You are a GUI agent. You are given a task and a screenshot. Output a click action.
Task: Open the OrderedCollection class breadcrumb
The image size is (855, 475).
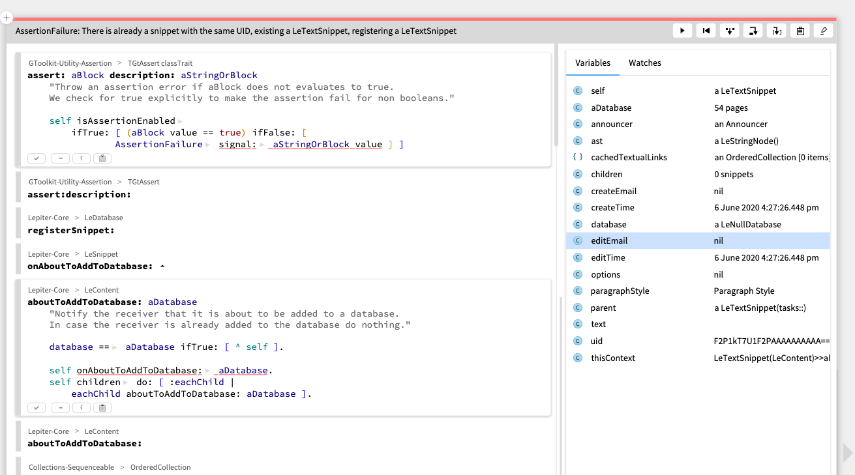(160, 467)
